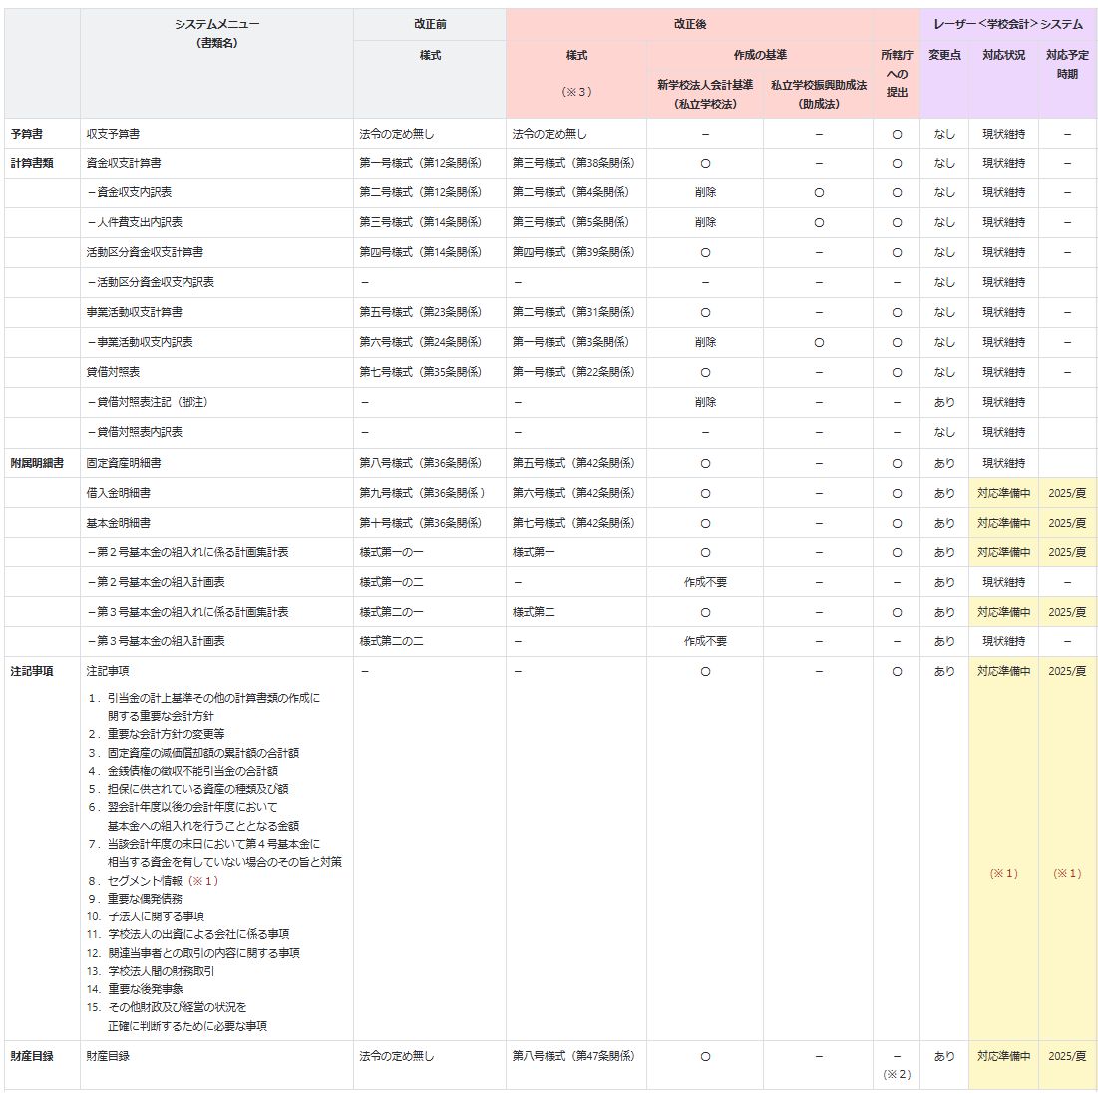This screenshot has width=1098, height=1094.
Task: Select －第２号基本金の組入計画表 row name
Action: click(x=156, y=582)
